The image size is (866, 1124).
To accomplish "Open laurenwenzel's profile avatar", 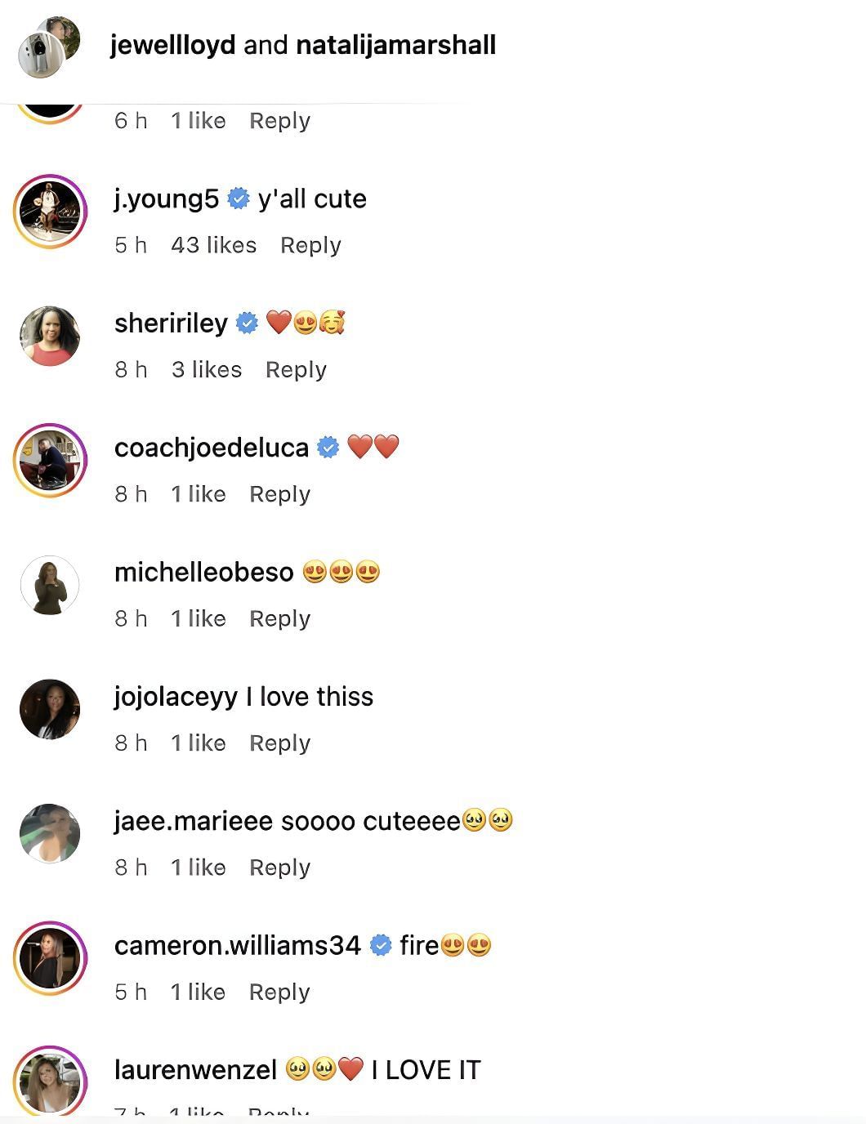I will [x=50, y=1081].
